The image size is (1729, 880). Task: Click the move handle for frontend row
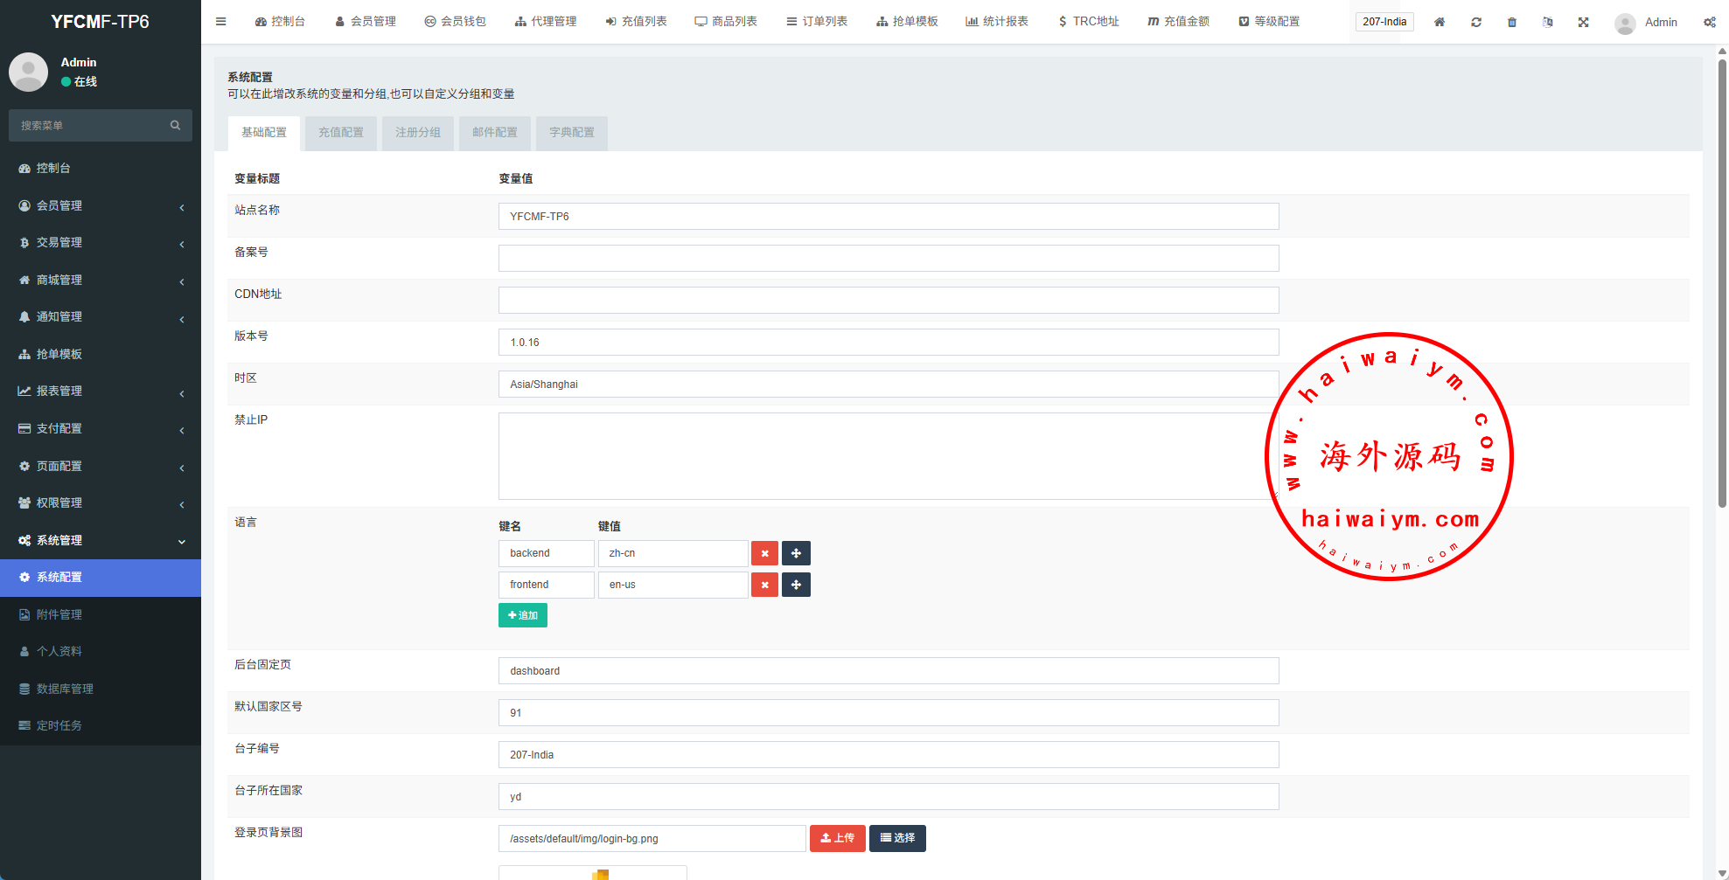(x=796, y=585)
